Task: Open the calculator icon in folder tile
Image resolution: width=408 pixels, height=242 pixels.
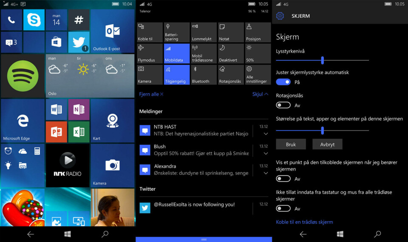Action: [x=37, y=151]
